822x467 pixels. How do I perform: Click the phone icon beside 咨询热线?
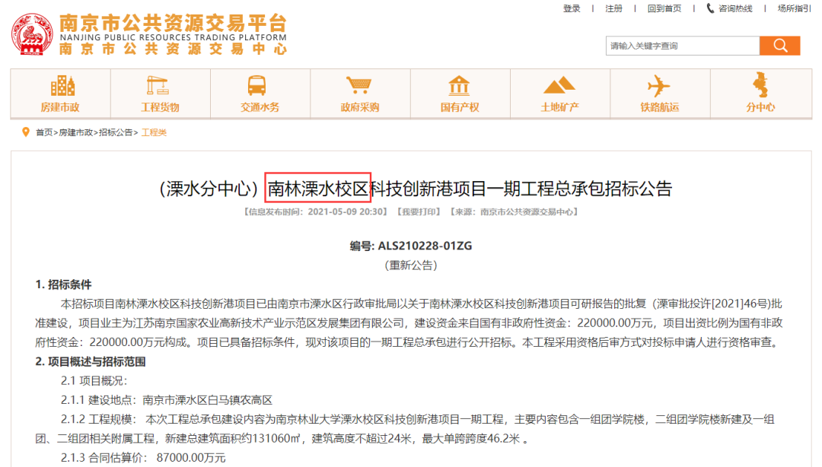[x=710, y=8]
